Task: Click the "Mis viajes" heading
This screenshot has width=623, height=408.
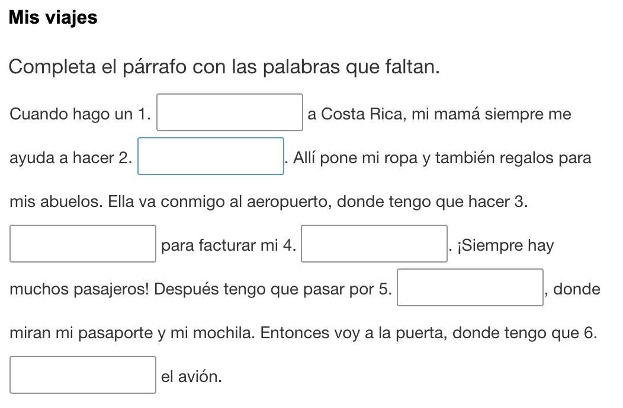Action: point(53,18)
